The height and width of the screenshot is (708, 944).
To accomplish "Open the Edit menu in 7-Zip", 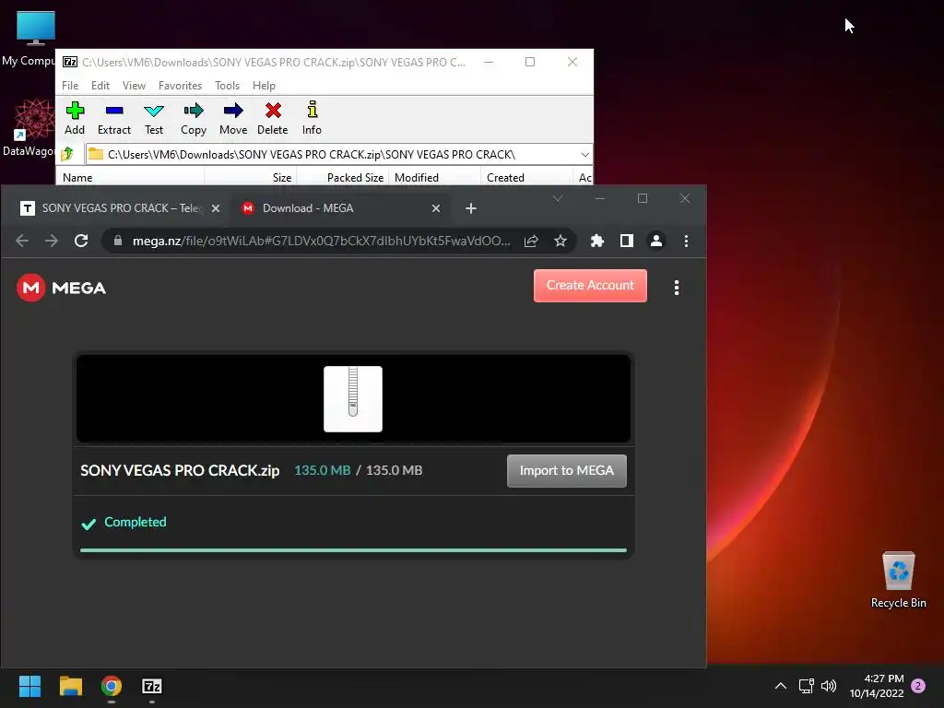I will coord(100,86).
